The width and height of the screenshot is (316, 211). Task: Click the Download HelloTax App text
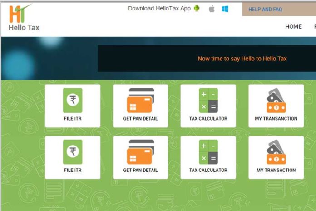click(159, 9)
